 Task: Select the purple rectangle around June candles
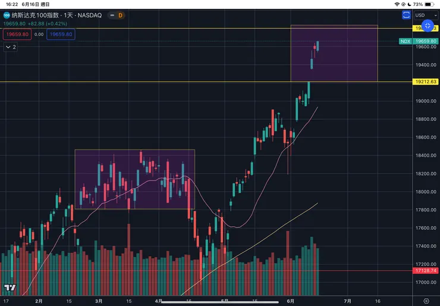click(x=334, y=54)
